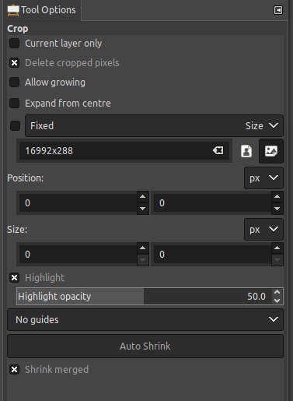Open the Tool Options tab
This screenshot has height=401, width=293.
[42, 10]
